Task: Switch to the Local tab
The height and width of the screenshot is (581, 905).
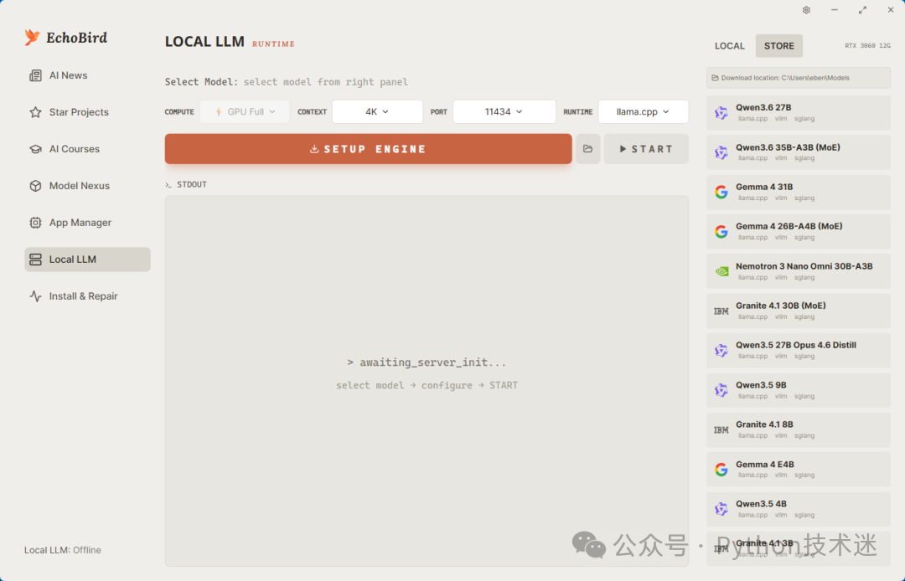Action: [730, 46]
